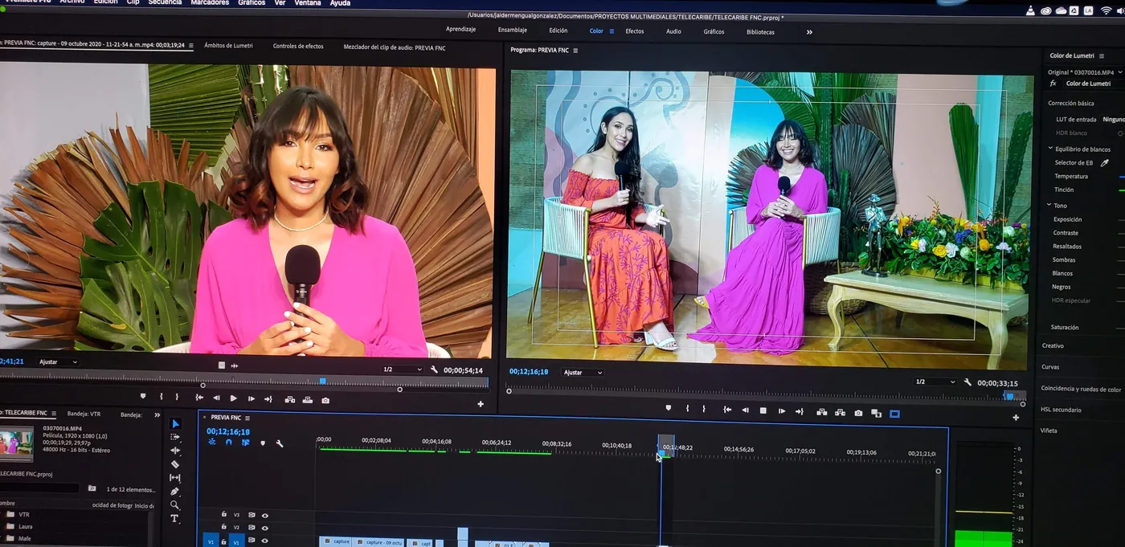The height and width of the screenshot is (547, 1125).
Task: Select the Selection (arrow) tool
Action: tap(176, 424)
